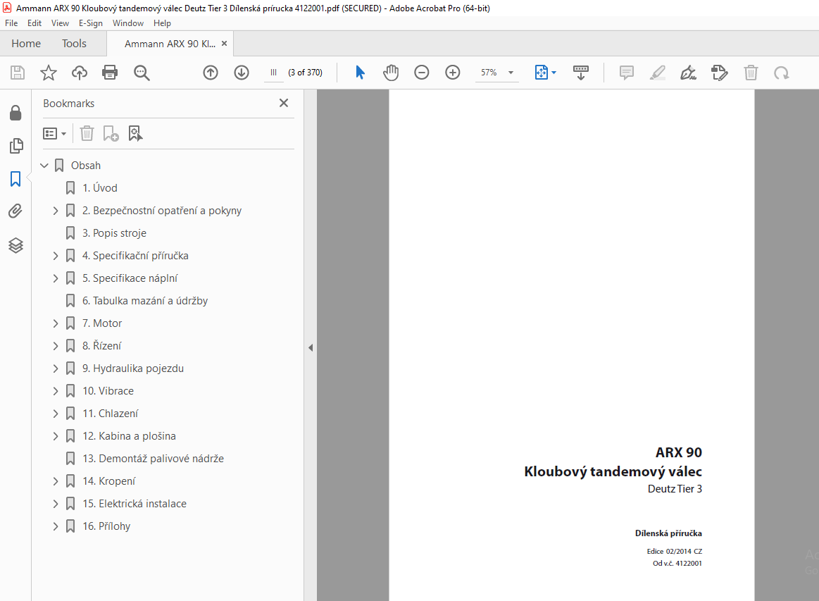Screen dimensions: 819x601
Task: Open the Sign document pen tool
Action: [689, 73]
